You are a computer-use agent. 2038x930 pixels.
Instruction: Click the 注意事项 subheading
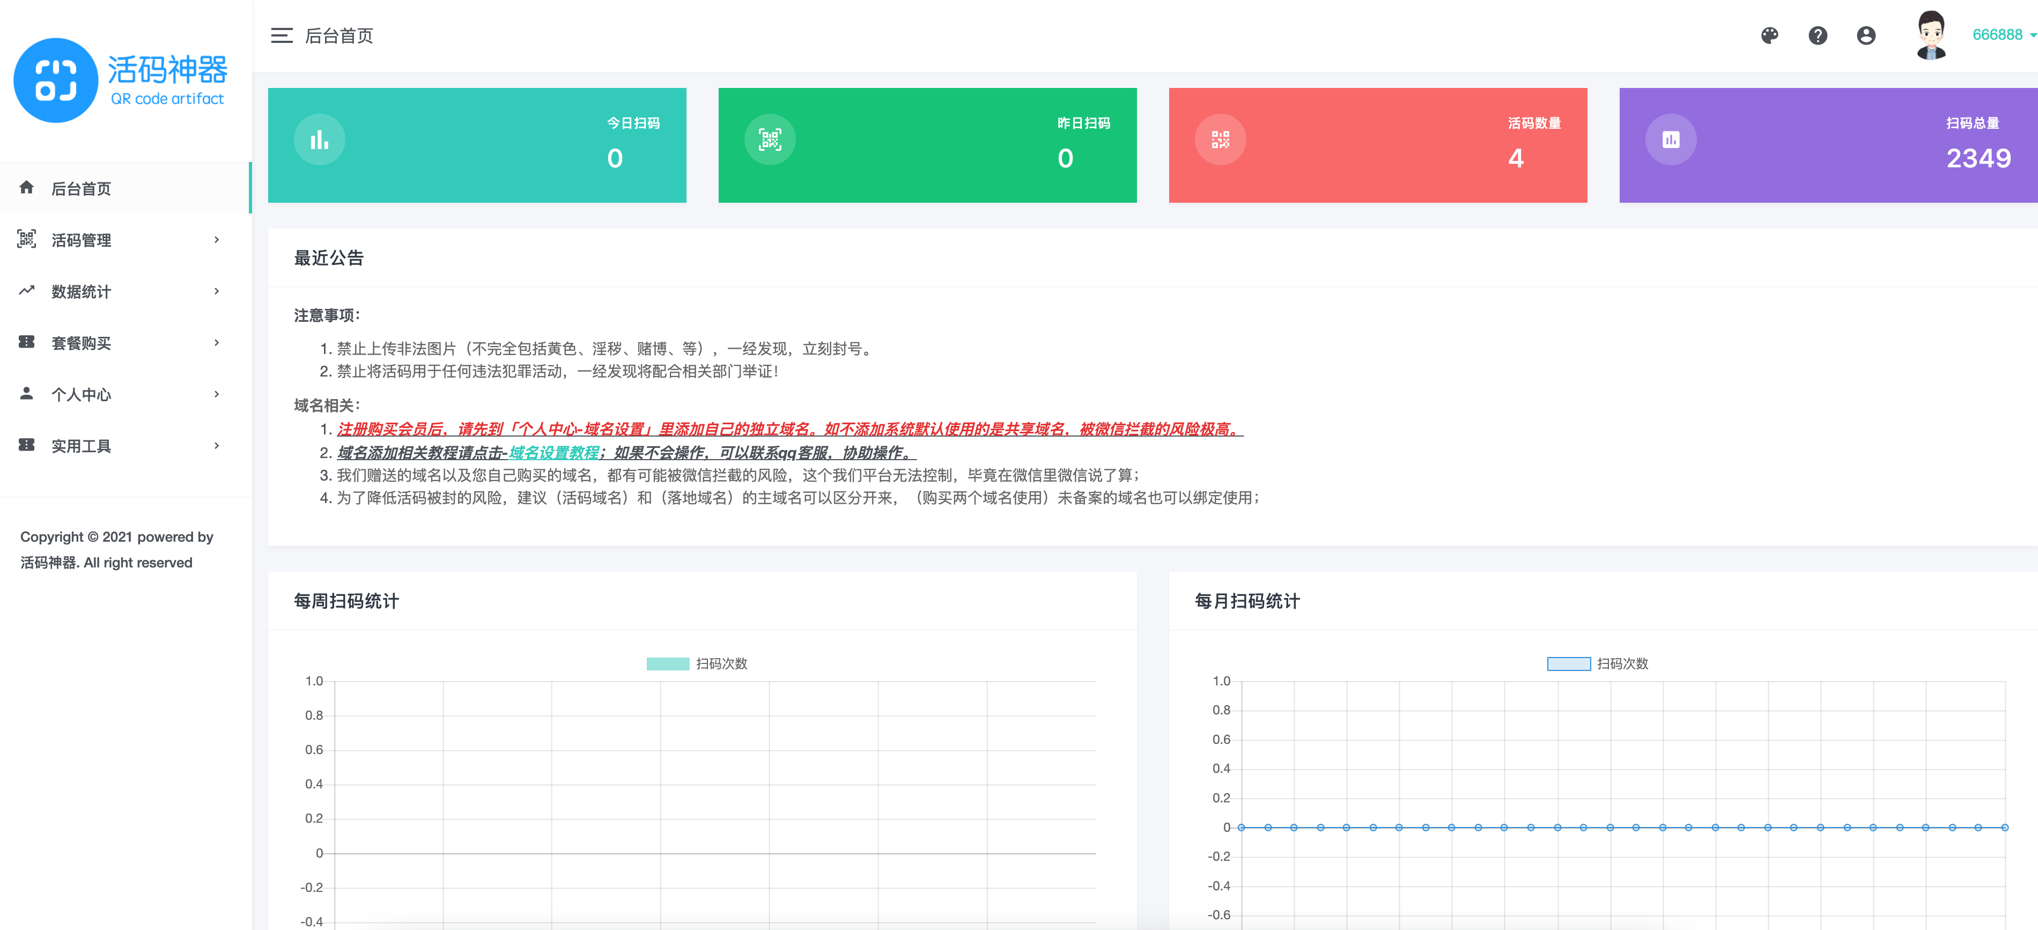point(328,316)
